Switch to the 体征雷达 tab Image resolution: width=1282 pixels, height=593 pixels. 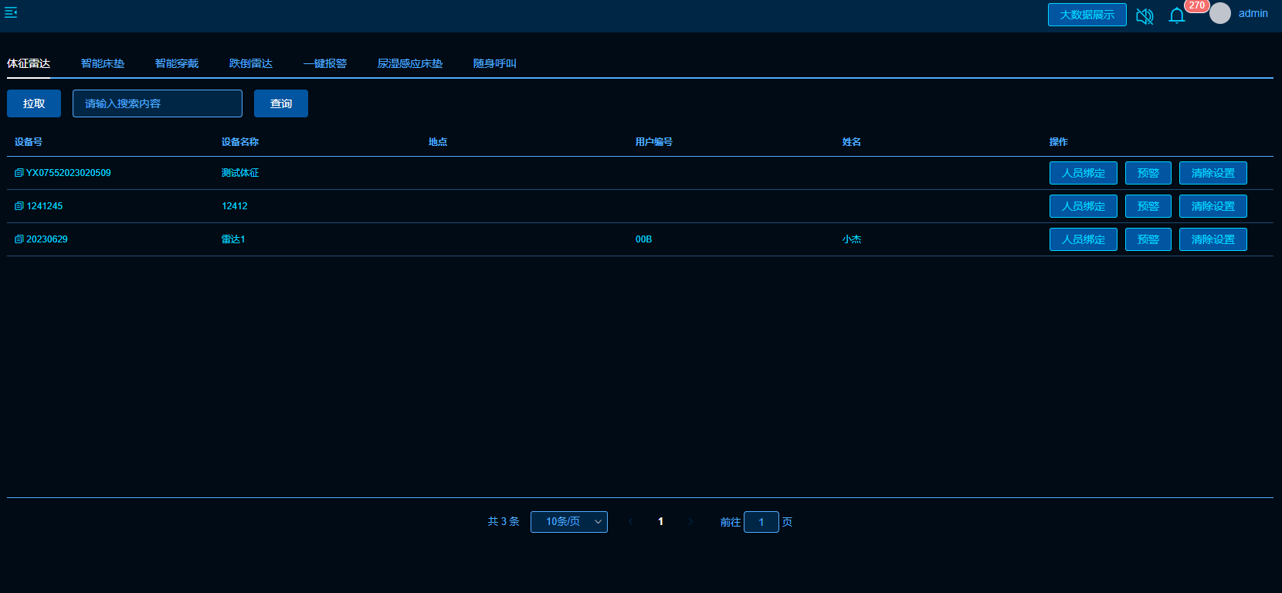click(29, 63)
